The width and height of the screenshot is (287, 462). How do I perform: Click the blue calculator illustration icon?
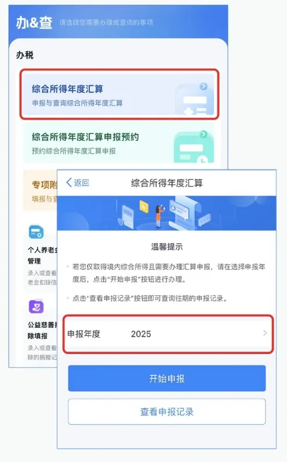194,100
